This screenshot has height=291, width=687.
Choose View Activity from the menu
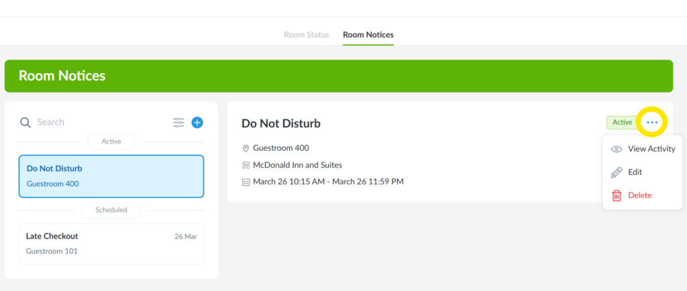(x=651, y=149)
